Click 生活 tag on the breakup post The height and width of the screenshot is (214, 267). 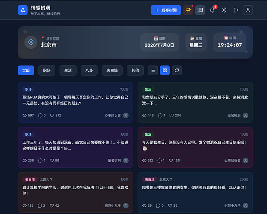tap(148, 89)
